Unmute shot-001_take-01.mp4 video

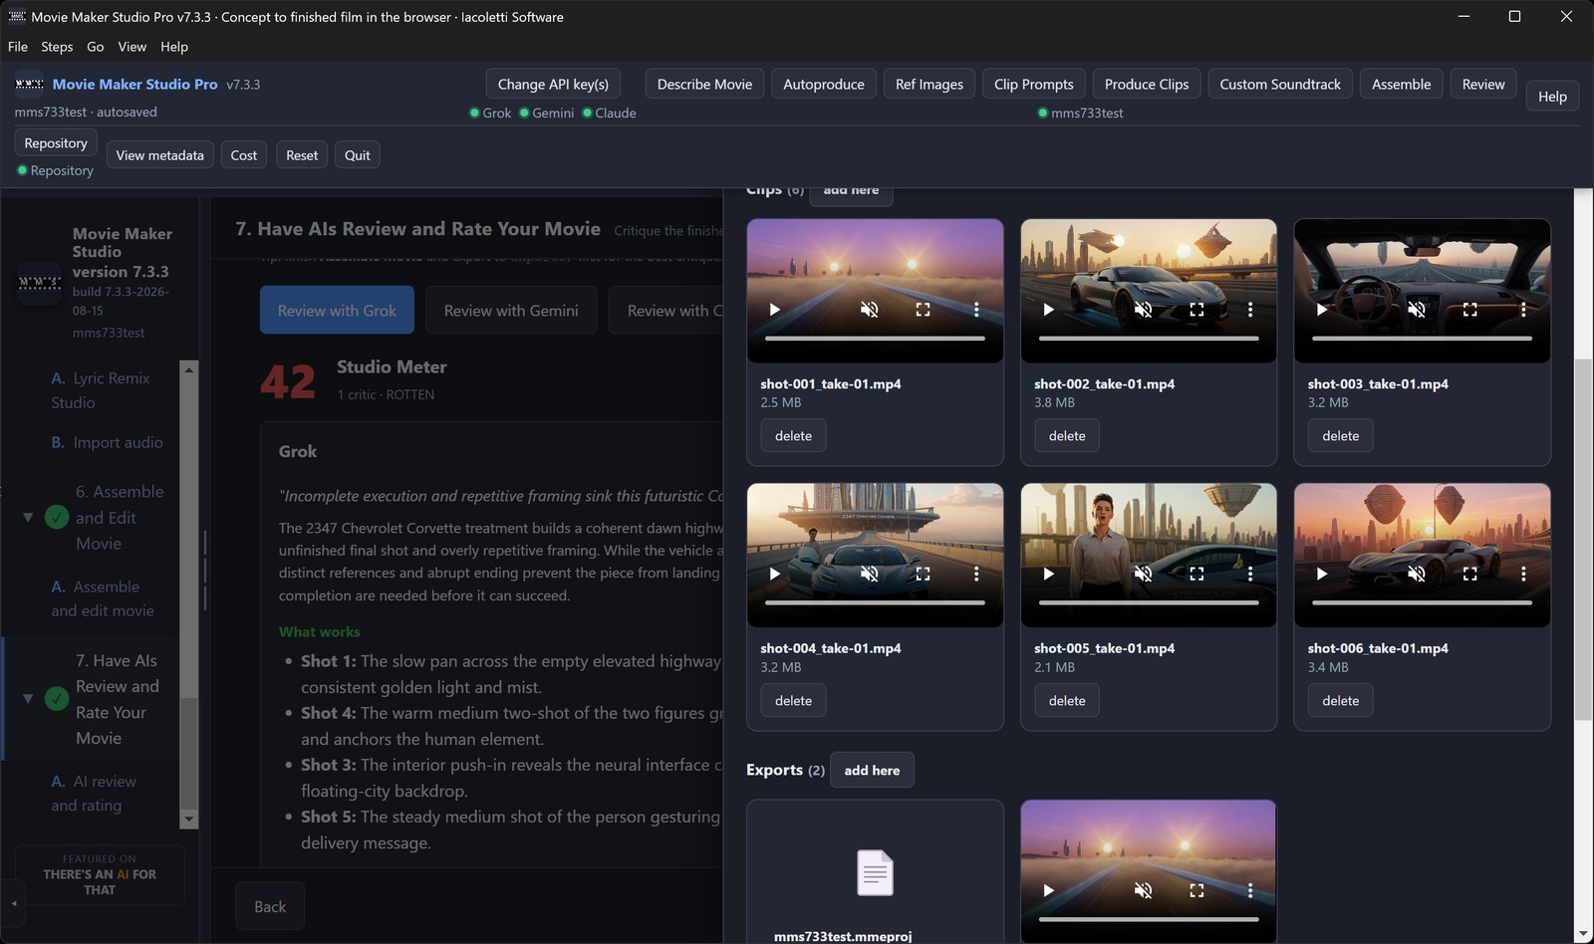pos(870,310)
